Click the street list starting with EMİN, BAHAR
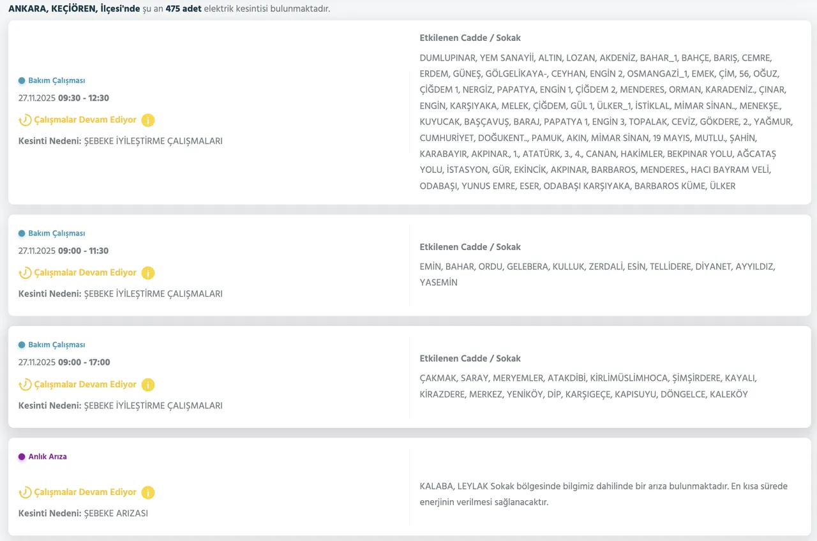817x541 pixels. point(597,274)
